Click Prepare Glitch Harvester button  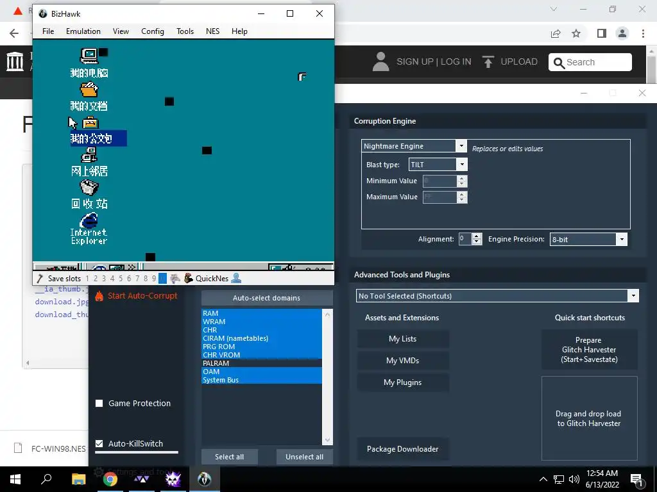point(589,350)
